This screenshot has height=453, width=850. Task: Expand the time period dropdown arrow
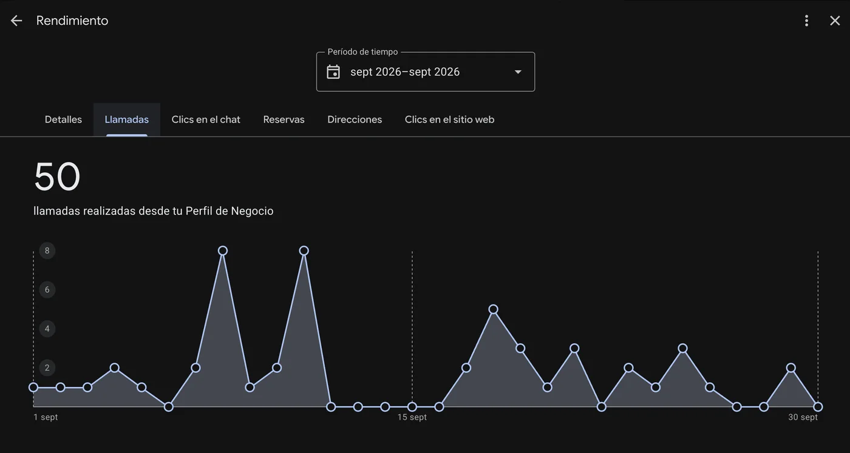pos(518,72)
